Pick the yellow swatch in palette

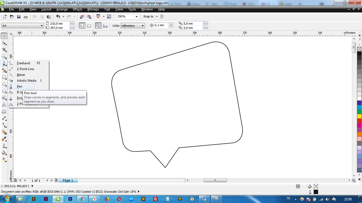point(359,116)
